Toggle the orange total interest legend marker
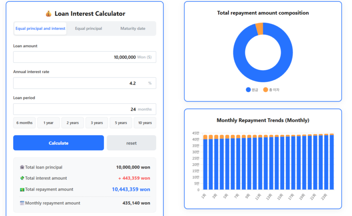The height and width of the screenshot is (216, 352). [265, 90]
